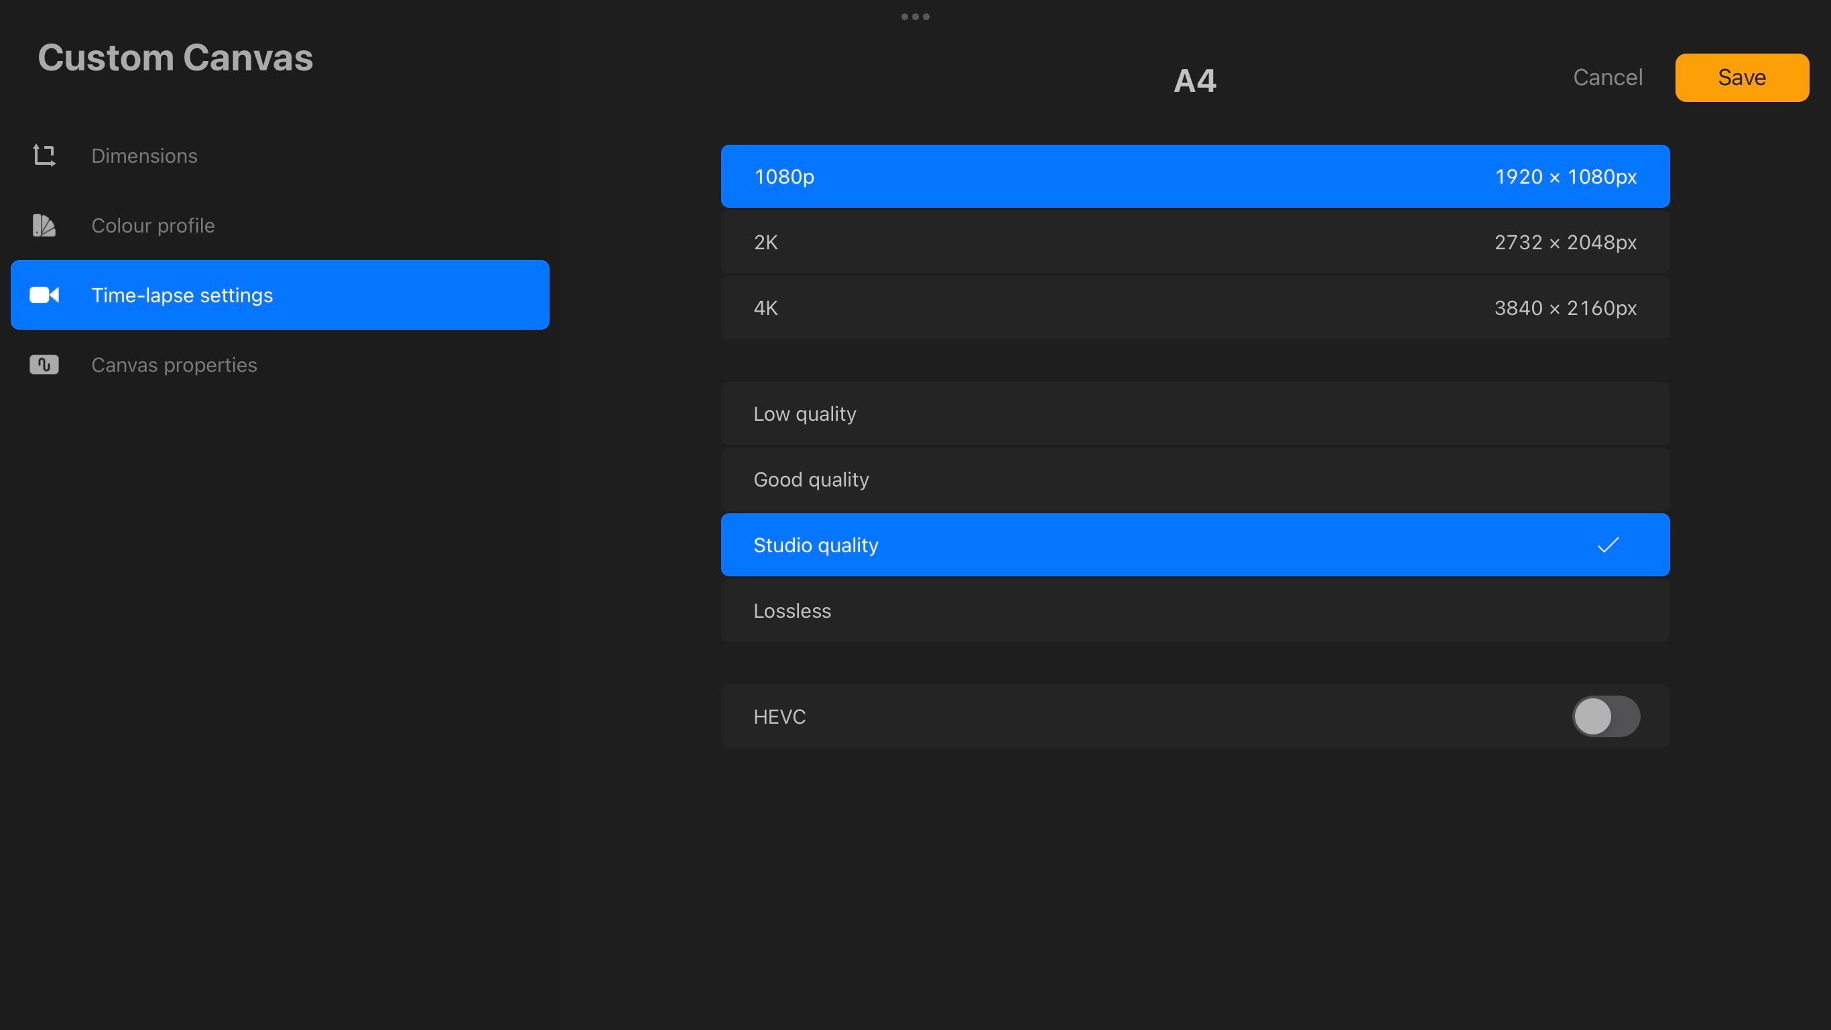Select the 1080p resolution option

[1195, 176]
